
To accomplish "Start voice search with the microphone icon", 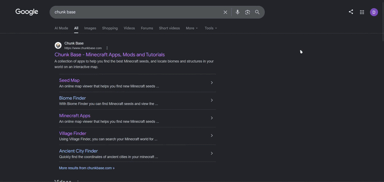I will coord(237,12).
